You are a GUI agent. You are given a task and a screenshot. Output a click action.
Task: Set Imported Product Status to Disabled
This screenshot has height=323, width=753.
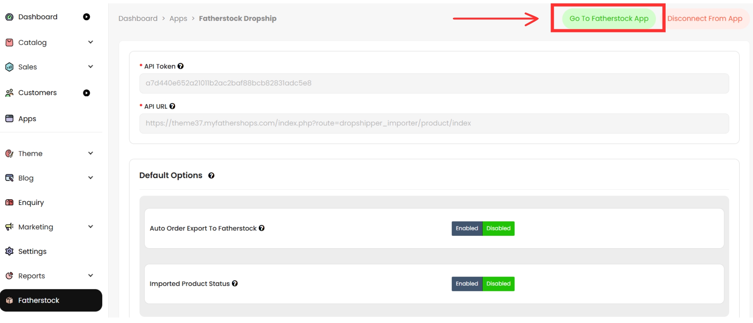click(x=498, y=284)
